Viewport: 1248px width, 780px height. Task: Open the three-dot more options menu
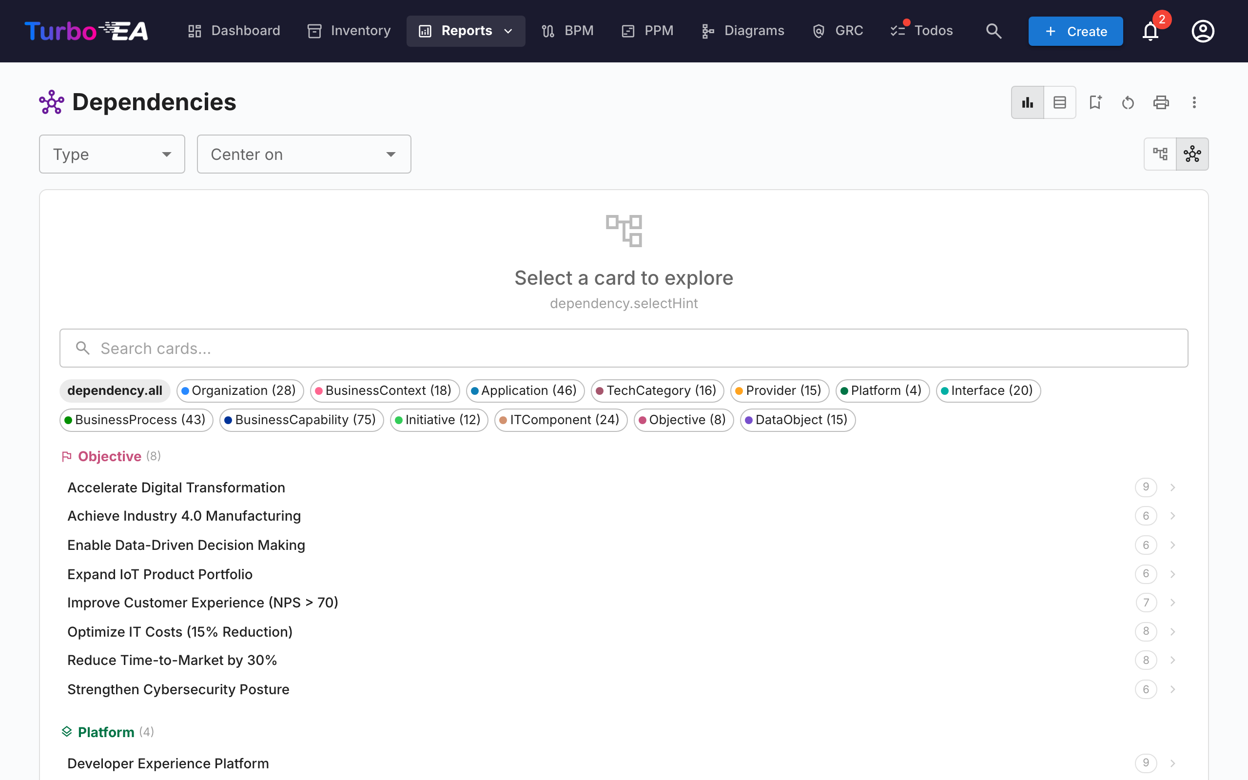(1194, 102)
